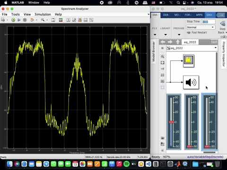Open the File menu in Spectrum Analyzer
Image resolution: width=227 pixels, height=170 pixels.
pos(5,14)
